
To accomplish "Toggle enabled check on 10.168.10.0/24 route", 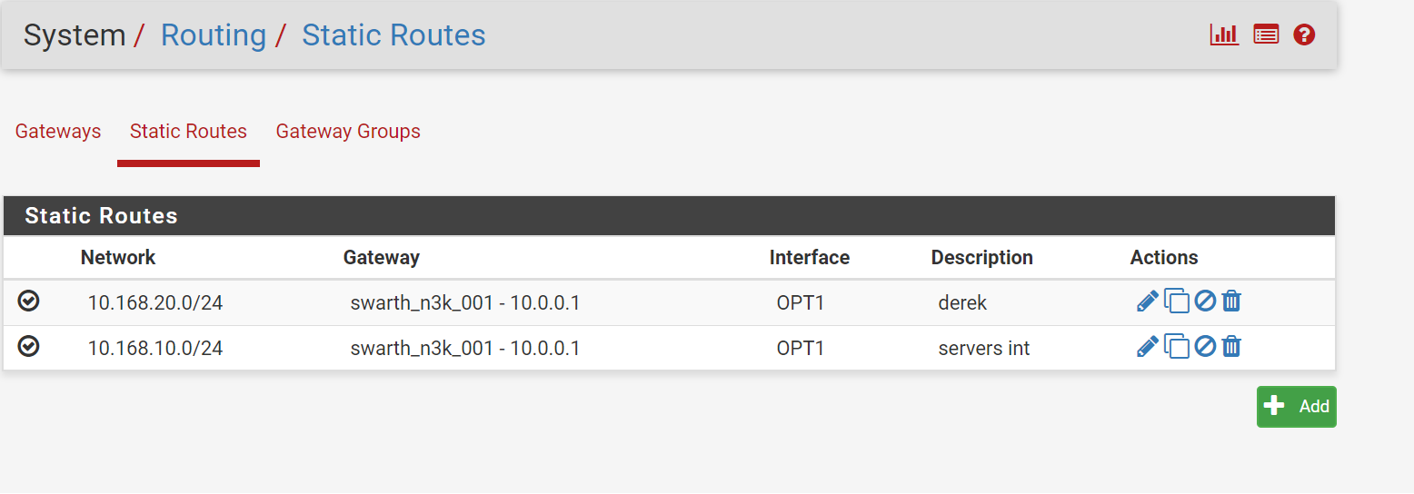I will click(x=29, y=346).
